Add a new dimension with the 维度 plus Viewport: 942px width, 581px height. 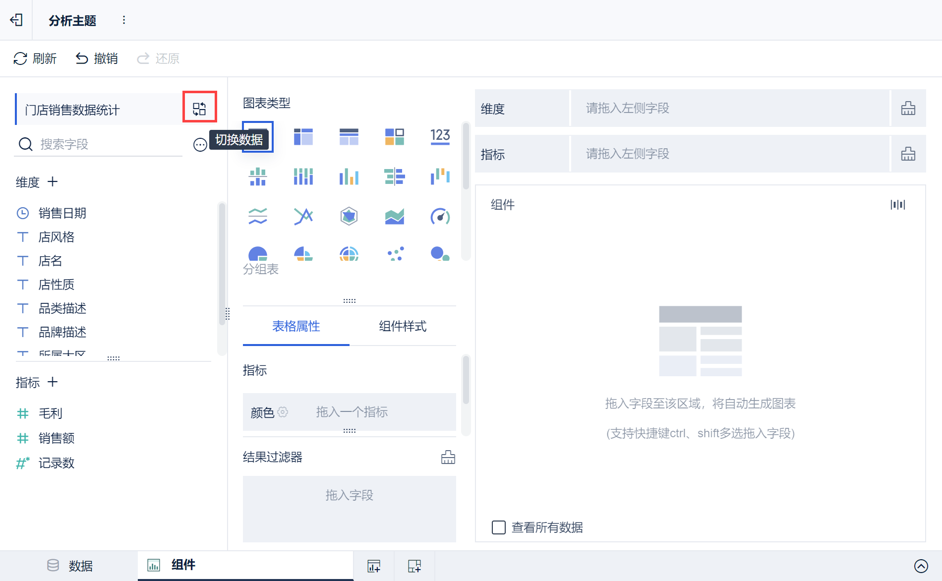pyautogui.click(x=53, y=182)
